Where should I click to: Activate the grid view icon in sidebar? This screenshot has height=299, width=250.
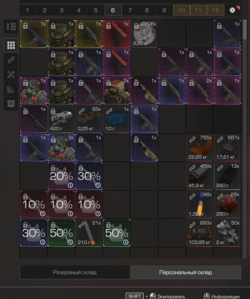11,45
